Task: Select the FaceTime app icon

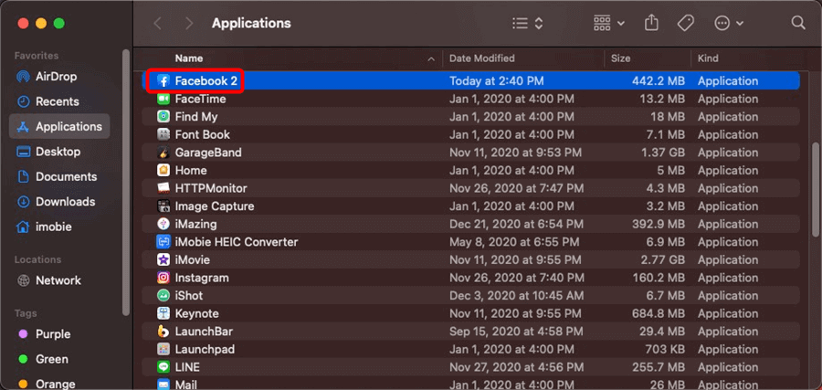Action: point(163,99)
